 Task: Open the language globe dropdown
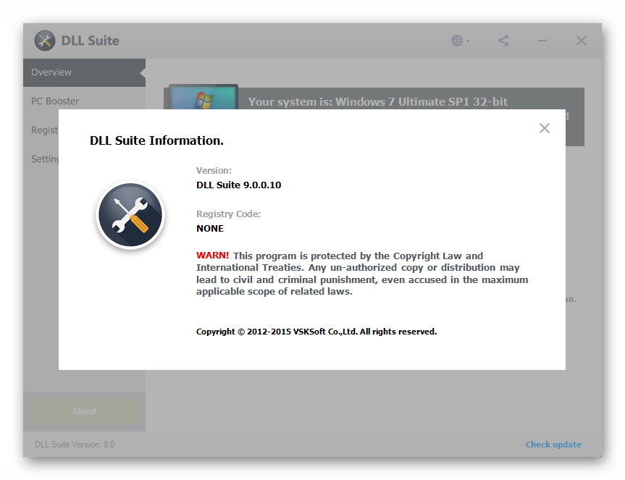[461, 41]
